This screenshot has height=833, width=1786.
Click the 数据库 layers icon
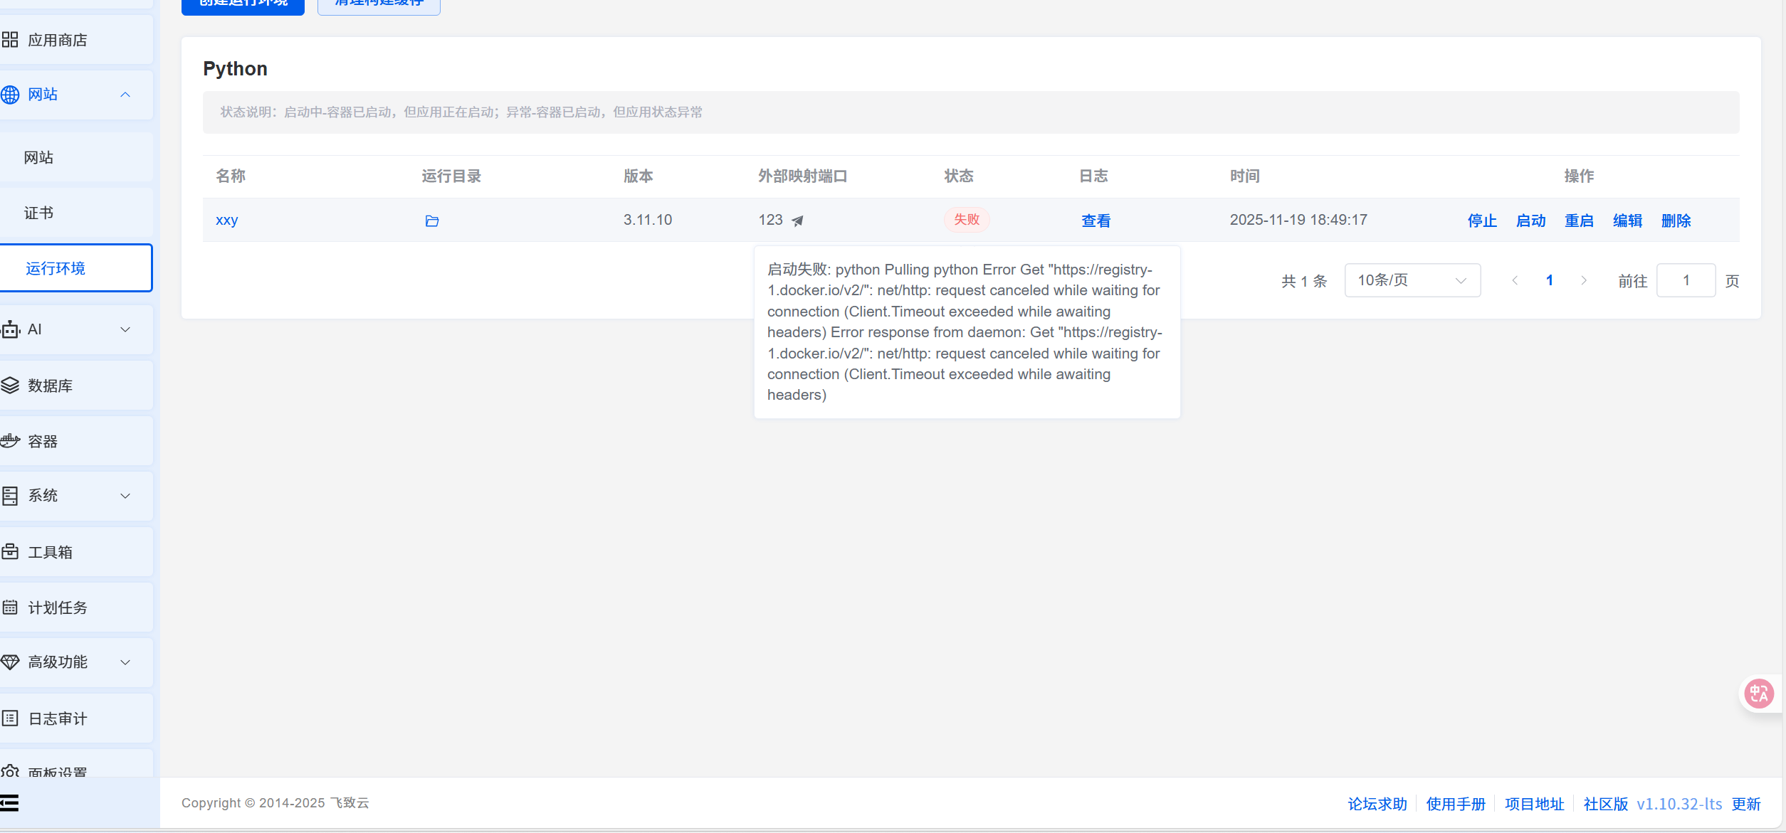click(10, 386)
